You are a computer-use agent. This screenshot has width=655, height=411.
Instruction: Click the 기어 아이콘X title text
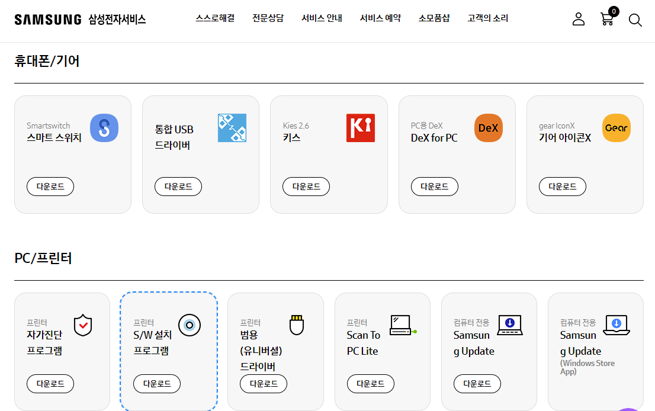tap(565, 138)
